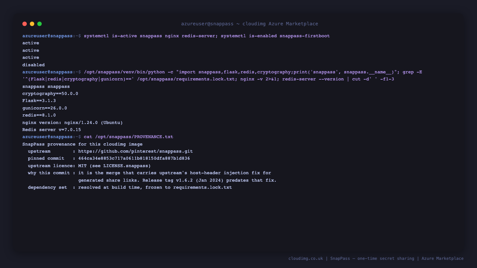Click the 'MIT (see LICENSE.snappass)' licence text
This screenshot has width=477, height=268.
(x=114, y=166)
